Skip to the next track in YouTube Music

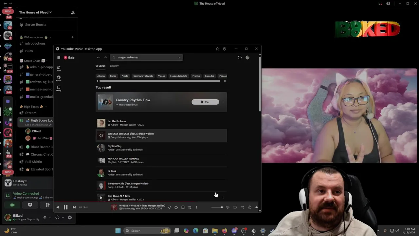[74, 207]
